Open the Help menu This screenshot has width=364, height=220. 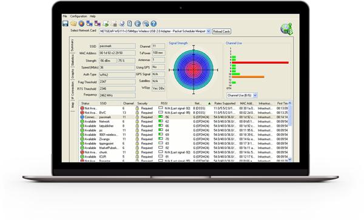click(93, 16)
